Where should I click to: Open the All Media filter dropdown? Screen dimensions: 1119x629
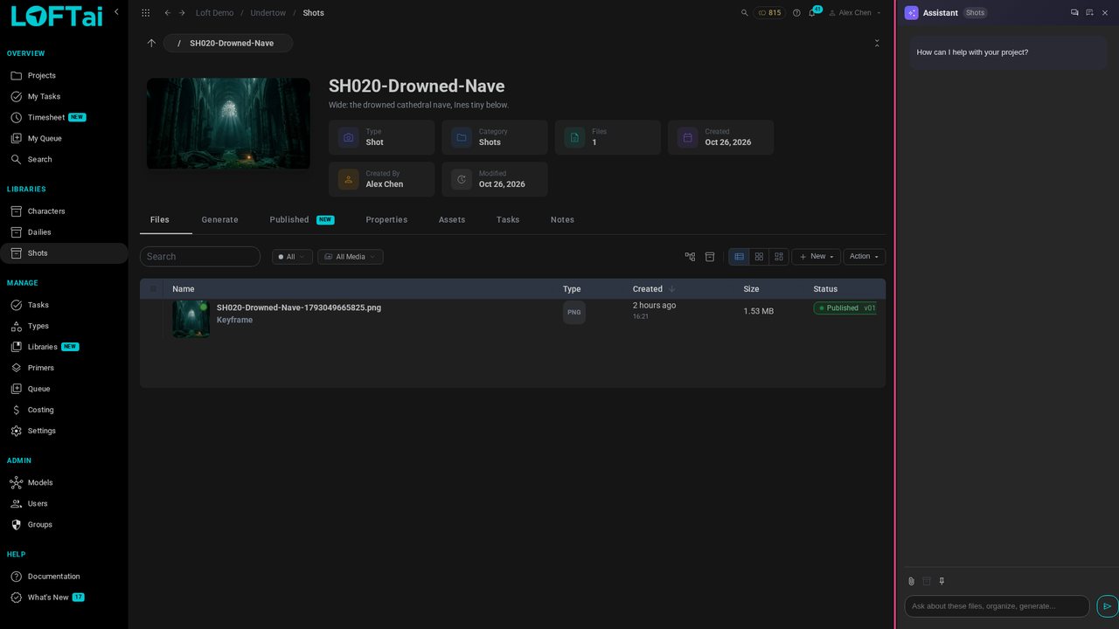(351, 257)
